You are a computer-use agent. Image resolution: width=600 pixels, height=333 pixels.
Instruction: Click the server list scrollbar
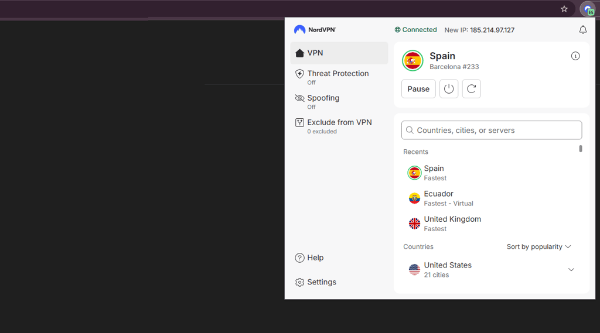(x=581, y=149)
